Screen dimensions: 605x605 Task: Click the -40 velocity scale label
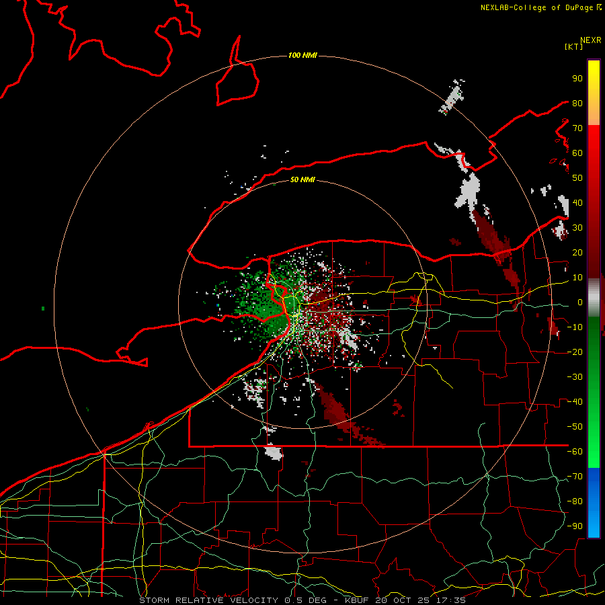point(575,402)
